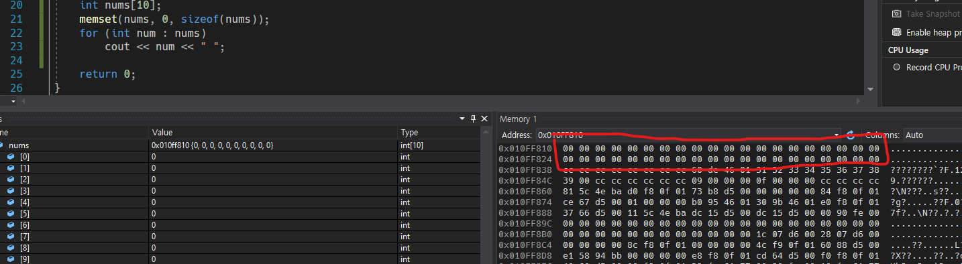Click the cube icon of element [6]

coord(11,224)
